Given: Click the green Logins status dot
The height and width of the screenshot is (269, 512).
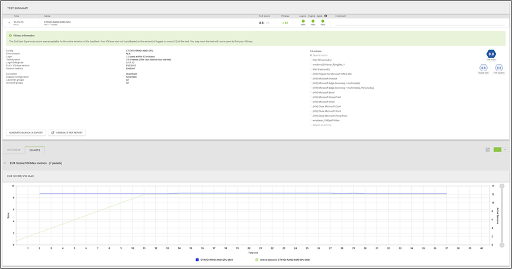Looking at the screenshot, I should 303,21.
